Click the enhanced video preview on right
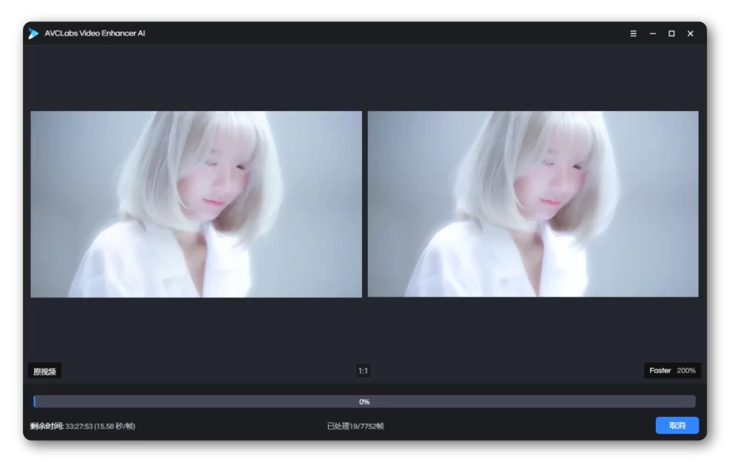The width and height of the screenshot is (730, 462). [x=533, y=204]
